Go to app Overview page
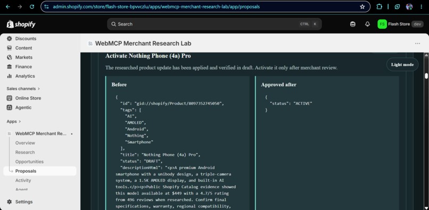 click(25, 143)
